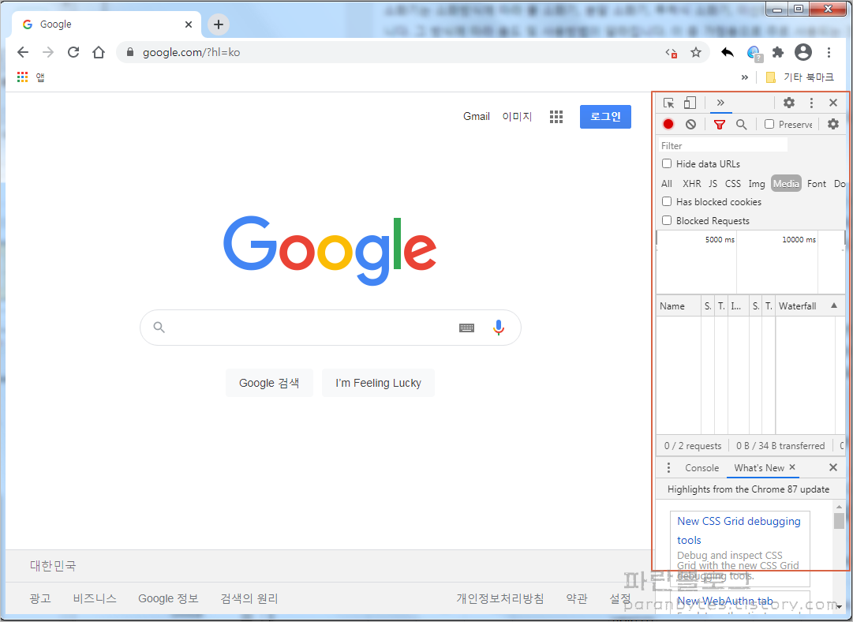The image size is (853, 622).
Task: Click the browser forward arrow
Action: pos(48,52)
